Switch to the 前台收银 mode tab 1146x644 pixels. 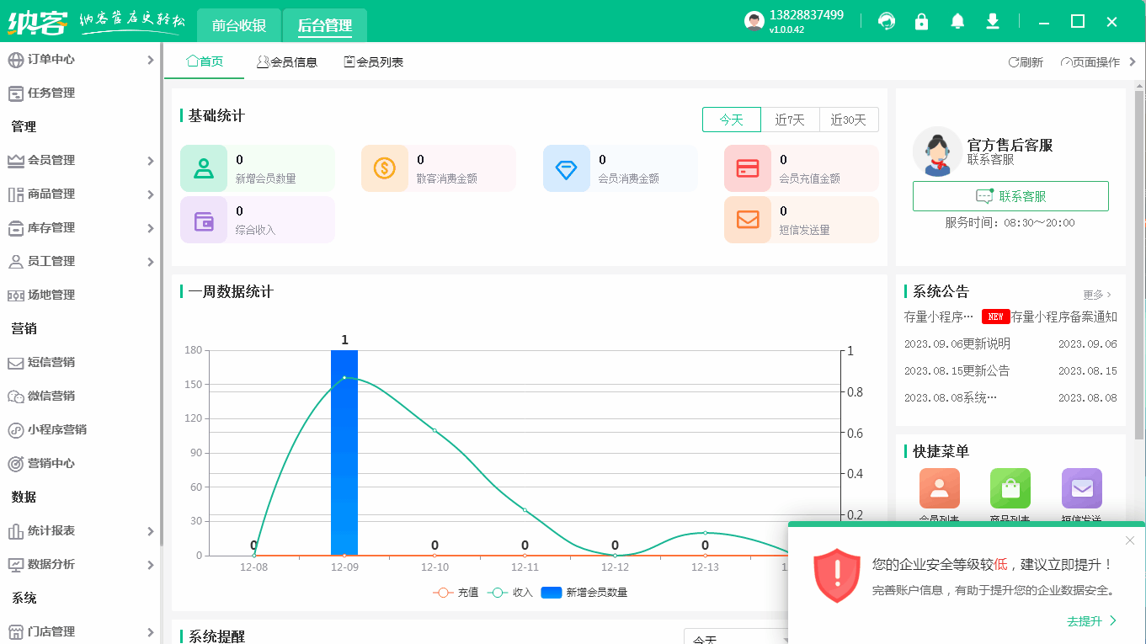pyautogui.click(x=239, y=25)
